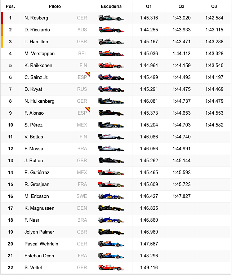Click the yellow third-place position marker
Screen dimensions: 232x275
click(2, 42)
